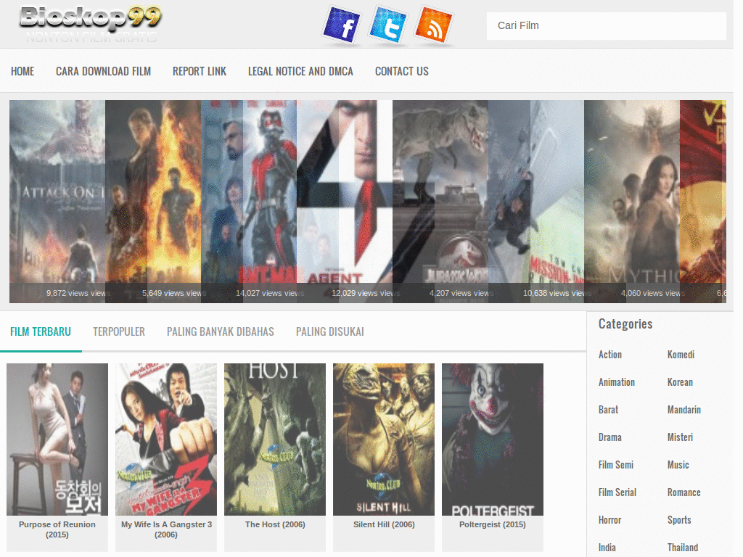Click the Cari Film search field
This screenshot has height=557, width=743.
point(606,25)
